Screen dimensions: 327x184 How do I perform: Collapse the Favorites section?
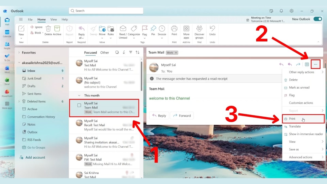[19, 53]
